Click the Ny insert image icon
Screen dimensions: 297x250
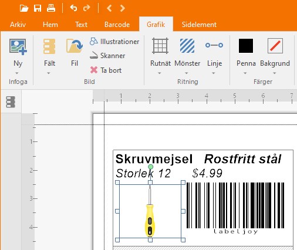coord(18,47)
